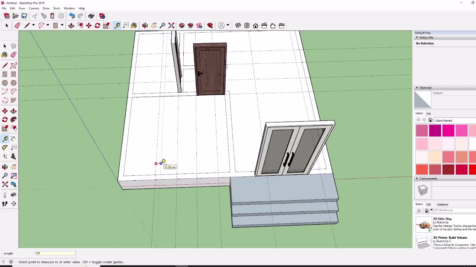Open the 3D Warehouse search combo box

(x=454, y=210)
